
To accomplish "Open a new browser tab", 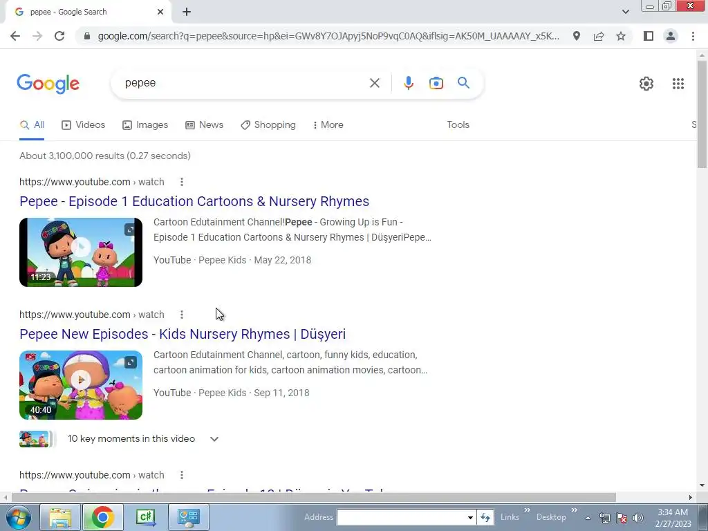I will (x=187, y=12).
